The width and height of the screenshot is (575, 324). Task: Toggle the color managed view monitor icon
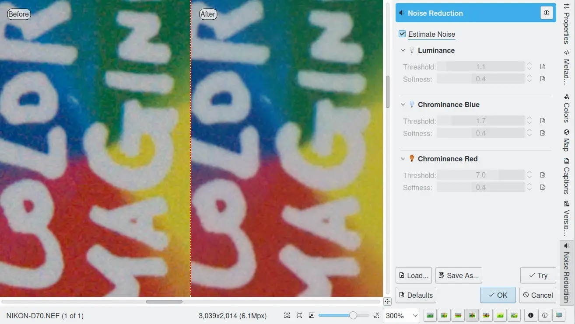[x=559, y=315]
